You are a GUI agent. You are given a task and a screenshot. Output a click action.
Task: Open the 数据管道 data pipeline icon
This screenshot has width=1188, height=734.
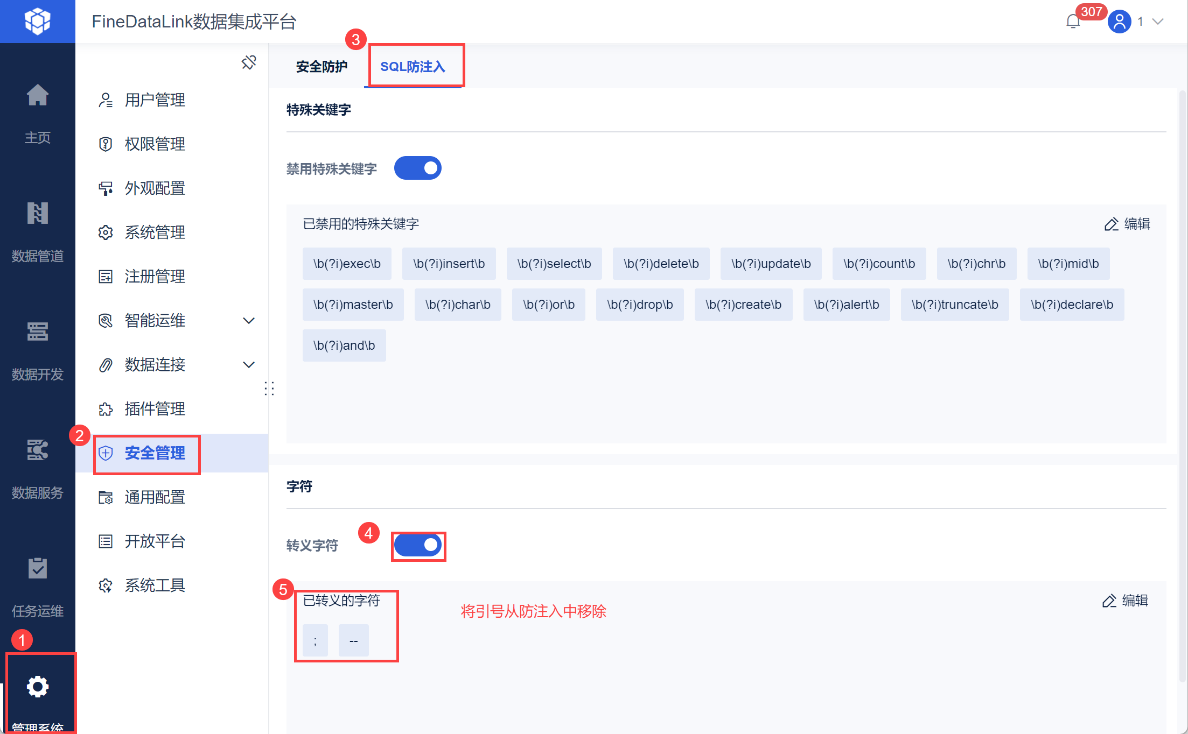pos(37,214)
